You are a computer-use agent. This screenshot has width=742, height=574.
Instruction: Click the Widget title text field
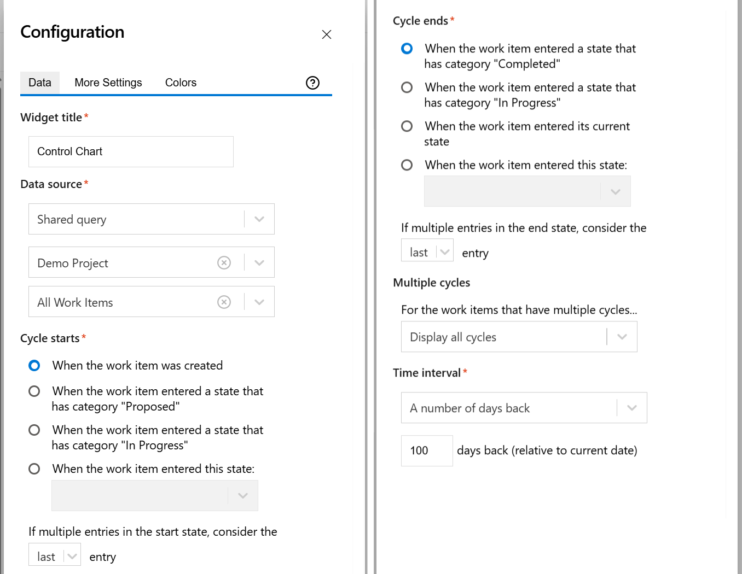[131, 151]
